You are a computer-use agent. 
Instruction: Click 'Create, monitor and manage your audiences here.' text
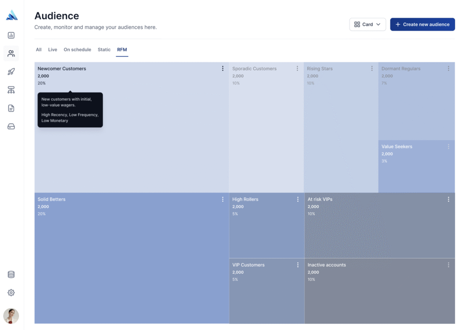point(96,27)
